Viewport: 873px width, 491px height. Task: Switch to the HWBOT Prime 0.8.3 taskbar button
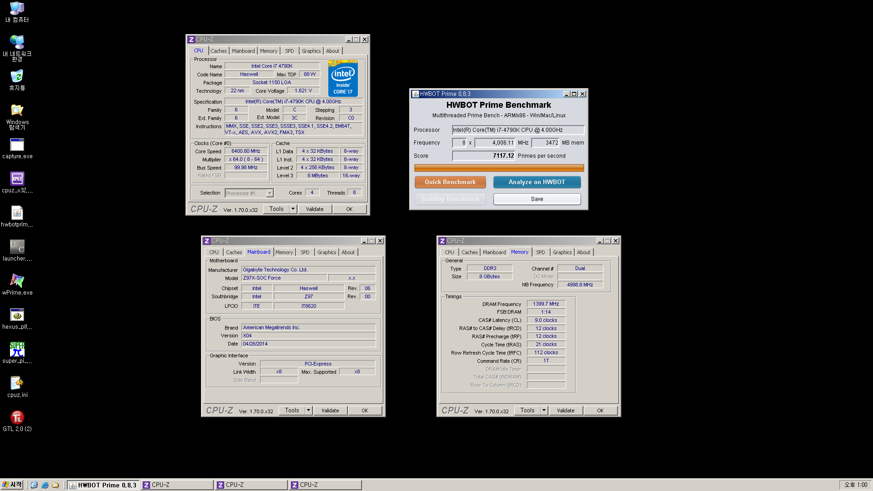coord(103,485)
